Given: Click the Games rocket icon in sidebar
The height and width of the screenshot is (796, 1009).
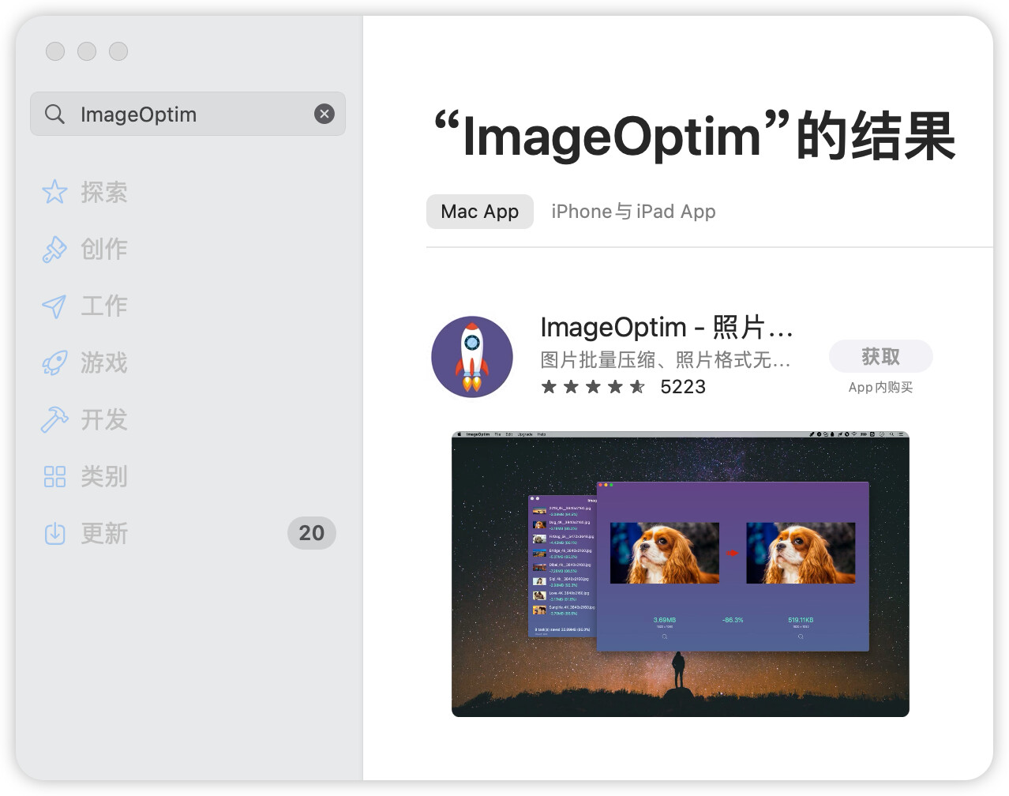Looking at the screenshot, I should pos(54,362).
